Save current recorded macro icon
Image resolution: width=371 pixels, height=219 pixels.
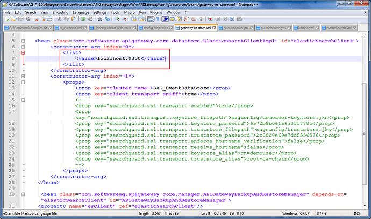point(239,19)
